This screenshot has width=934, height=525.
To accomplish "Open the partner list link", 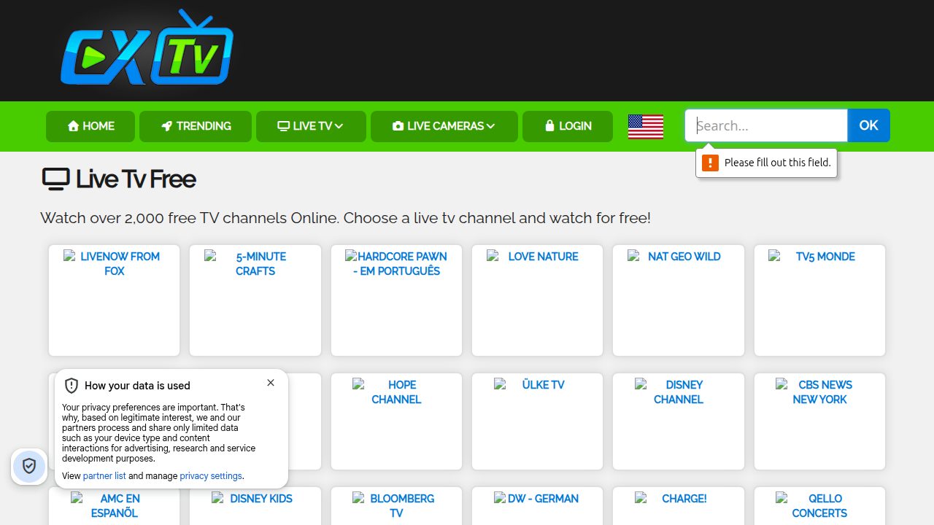I will click(104, 476).
